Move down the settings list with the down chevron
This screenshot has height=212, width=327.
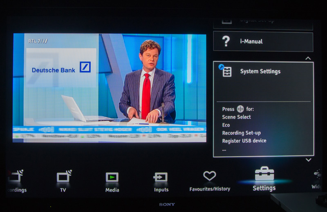[x=309, y=160]
